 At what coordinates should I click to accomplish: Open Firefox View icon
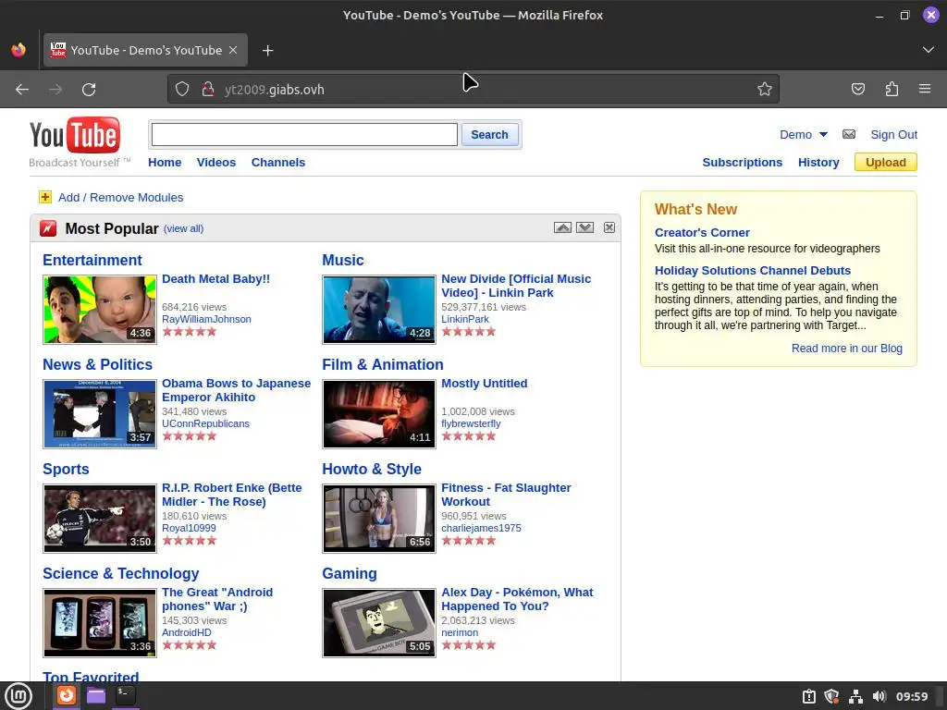[18, 50]
